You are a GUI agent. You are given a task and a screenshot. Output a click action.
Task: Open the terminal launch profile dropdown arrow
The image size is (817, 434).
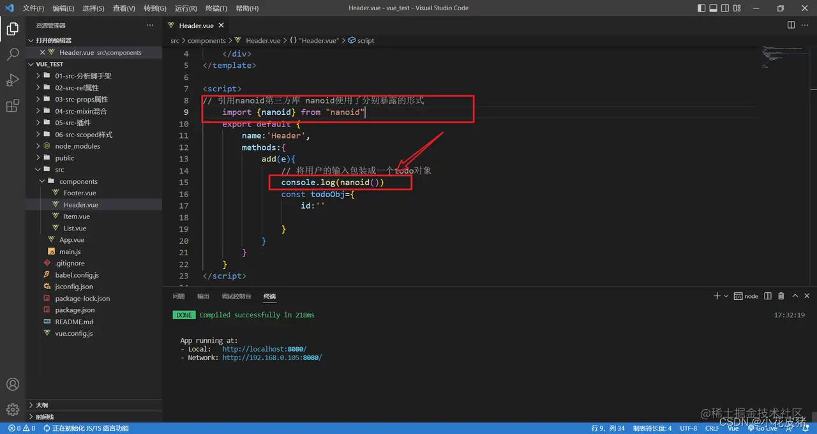(726, 296)
